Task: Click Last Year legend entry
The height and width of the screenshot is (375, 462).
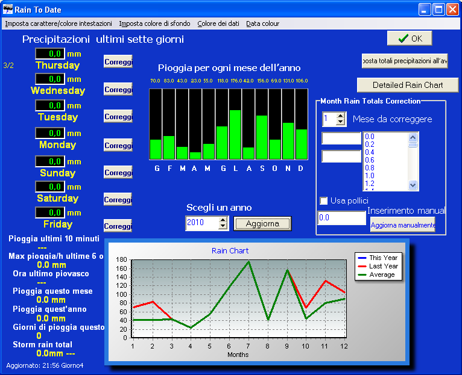Action: point(378,266)
